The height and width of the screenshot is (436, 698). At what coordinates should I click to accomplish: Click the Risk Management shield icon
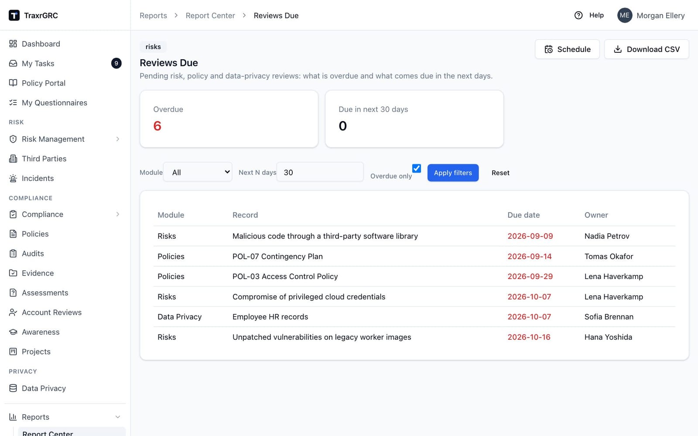(13, 139)
